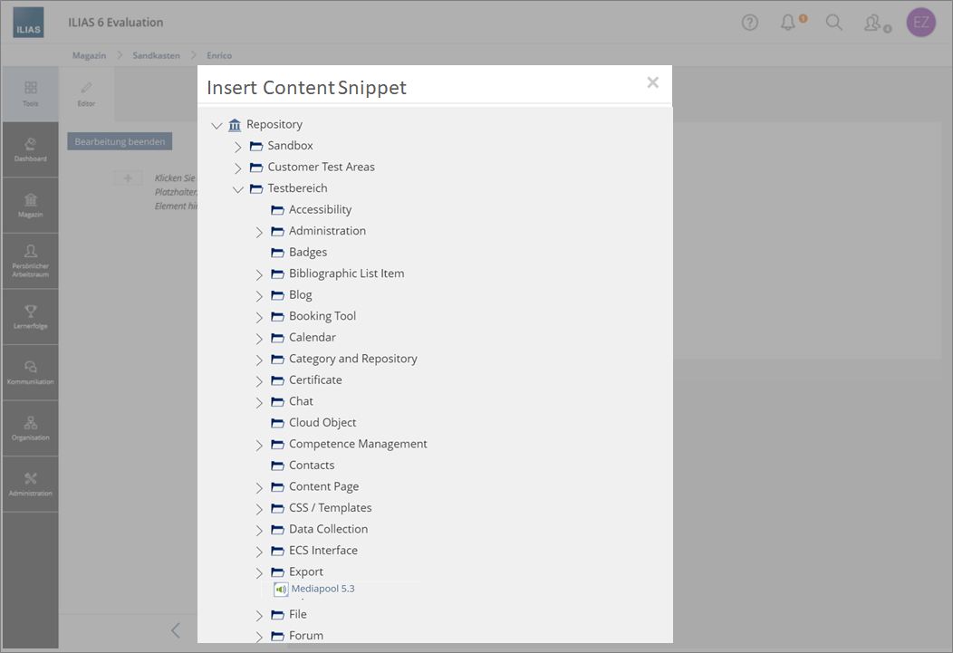Open the Help question mark icon
The height and width of the screenshot is (653, 953).
749,23
